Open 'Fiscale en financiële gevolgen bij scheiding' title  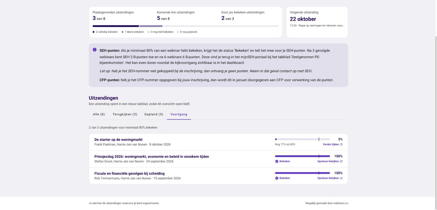tap(130, 174)
